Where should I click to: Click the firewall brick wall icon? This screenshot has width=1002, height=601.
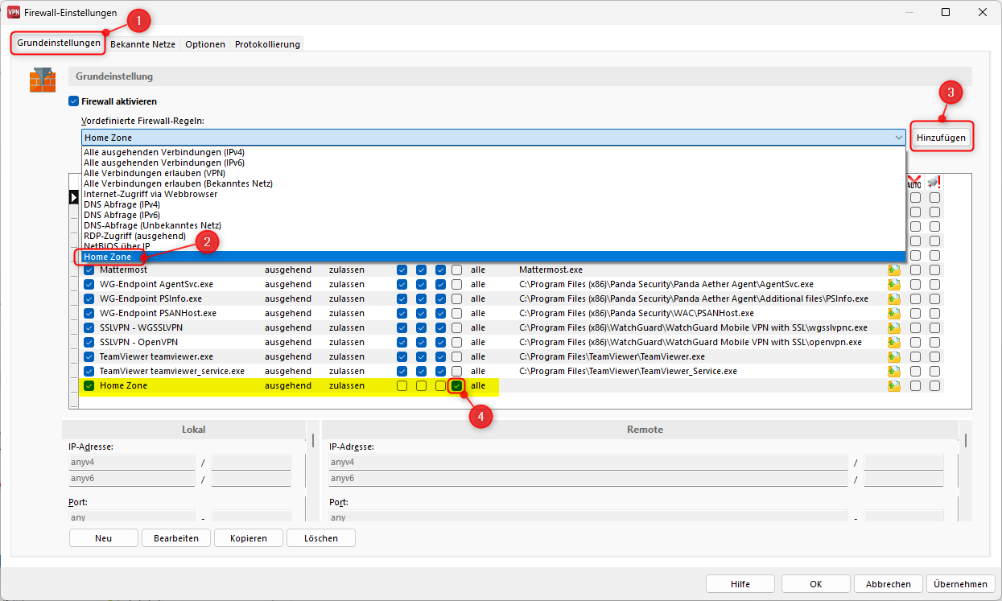[x=43, y=79]
